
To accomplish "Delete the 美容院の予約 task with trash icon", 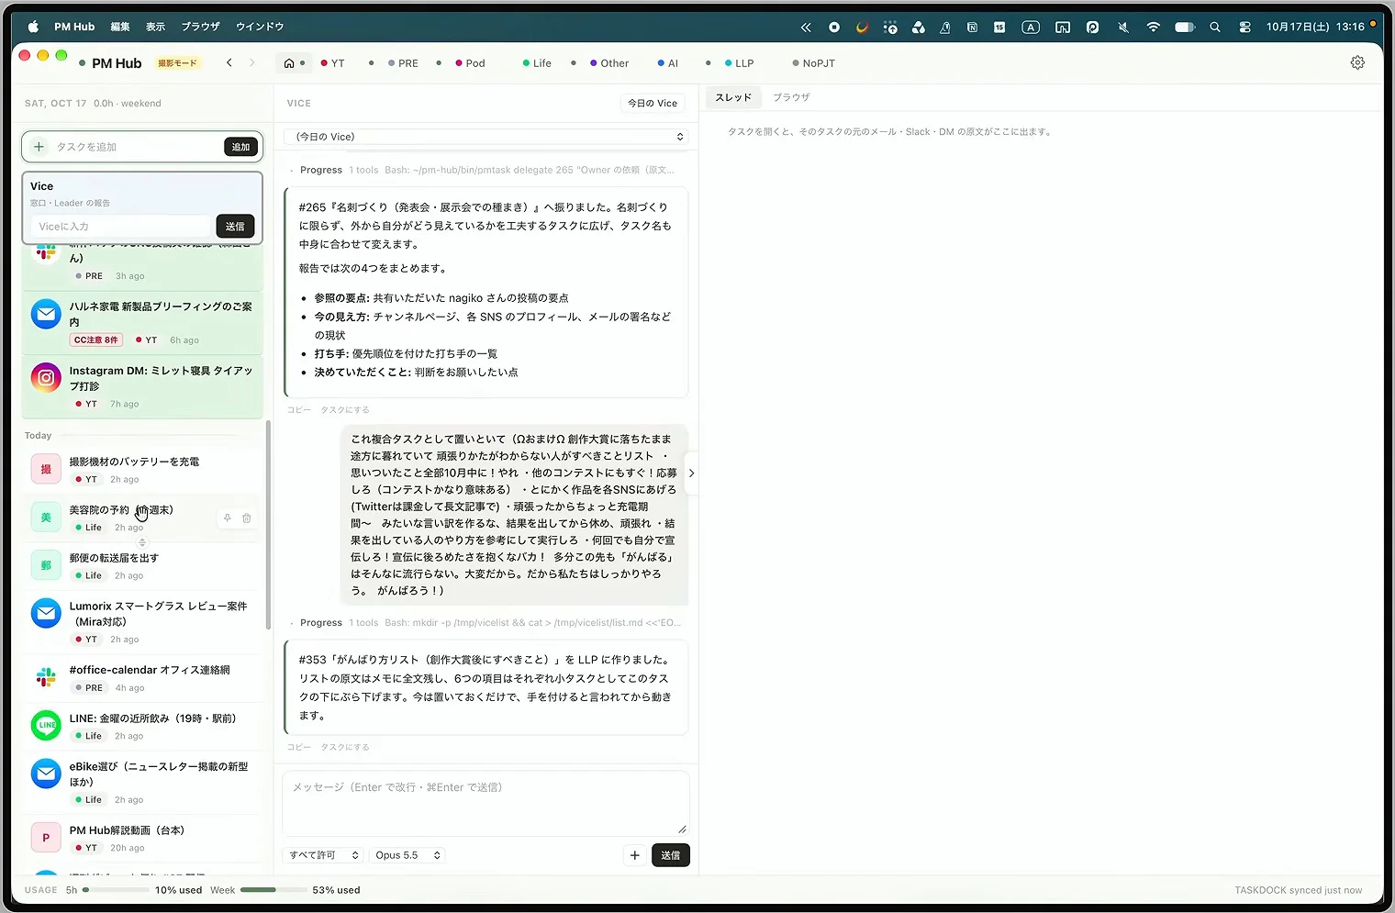I will (x=247, y=518).
